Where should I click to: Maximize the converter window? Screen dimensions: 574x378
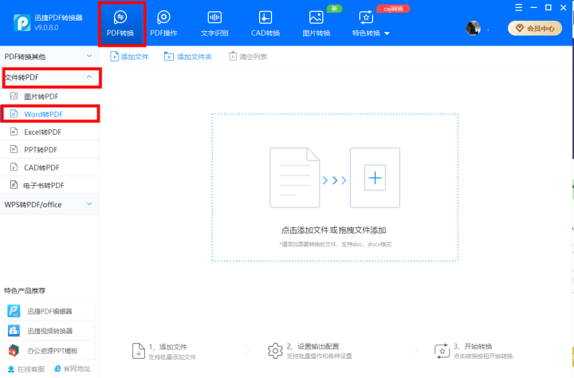tap(548, 8)
